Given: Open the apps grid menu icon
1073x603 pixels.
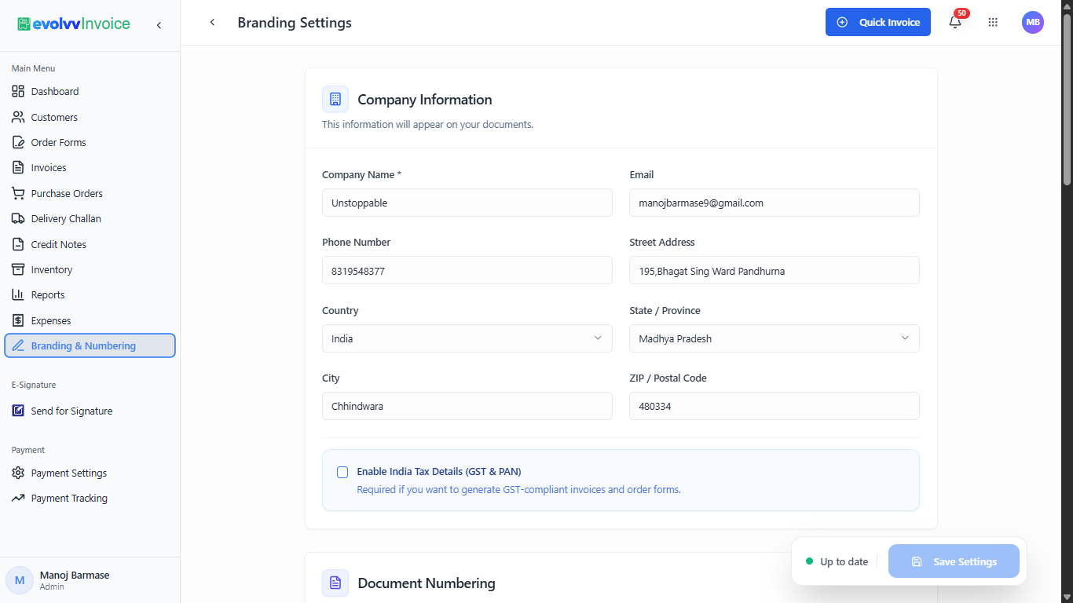Looking at the screenshot, I should (993, 22).
